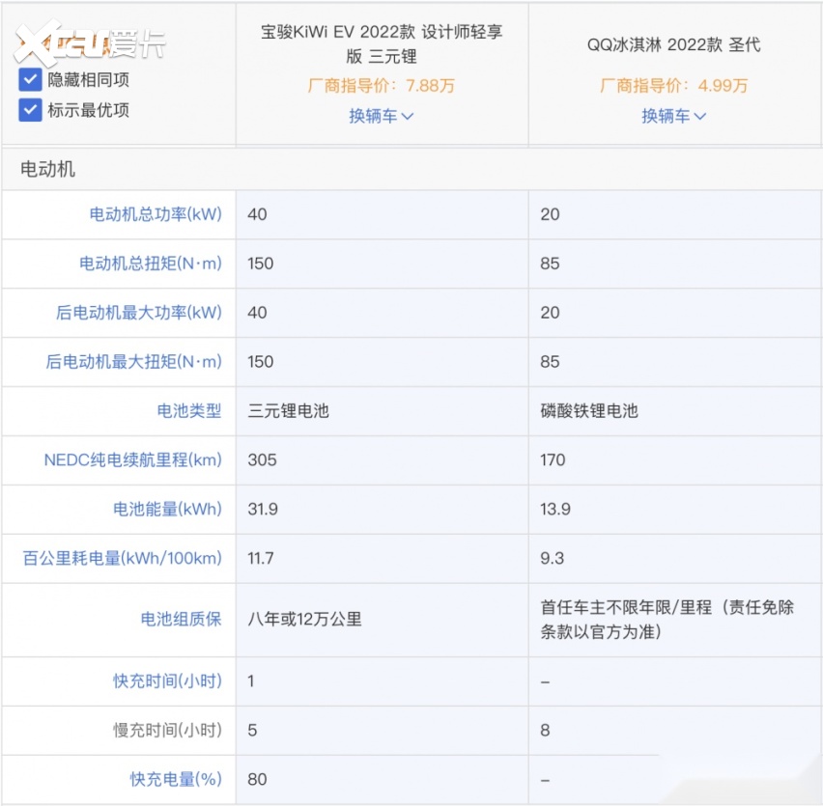823x806 pixels.
Task: Open 换辆车 dropdown under 宝骏KiWi EV
Action: pos(382,116)
